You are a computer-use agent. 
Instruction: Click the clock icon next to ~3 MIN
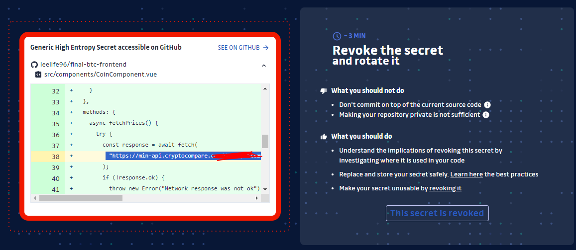pyautogui.click(x=337, y=36)
